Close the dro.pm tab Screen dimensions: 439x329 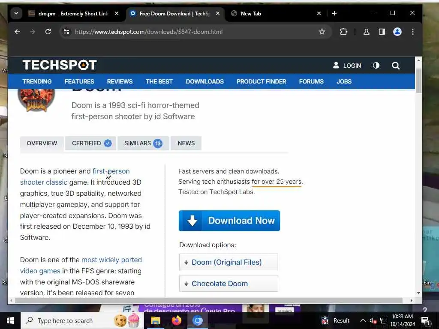click(117, 13)
